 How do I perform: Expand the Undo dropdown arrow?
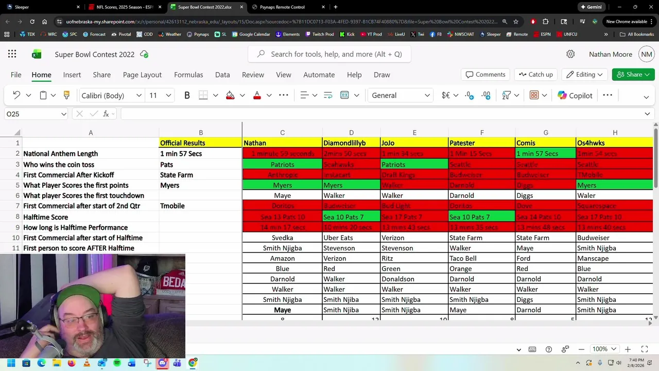[x=28, y=95]
